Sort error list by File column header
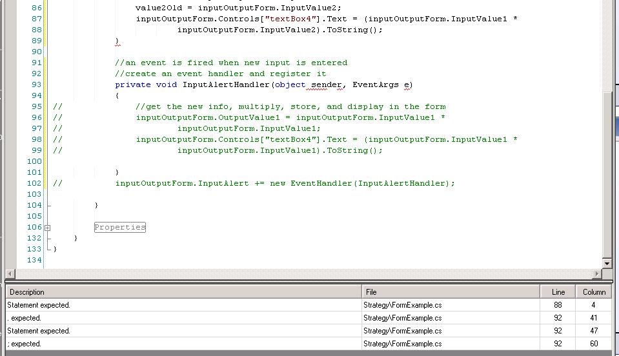The width and height of the screenshot is (619, 356). click(451, 292)
